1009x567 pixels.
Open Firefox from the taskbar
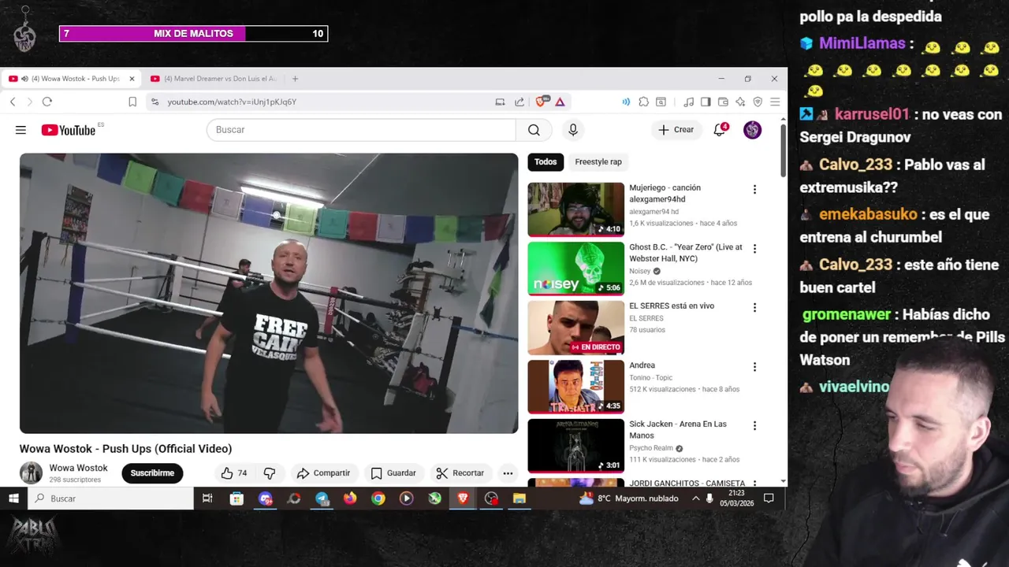pos(350,498)
